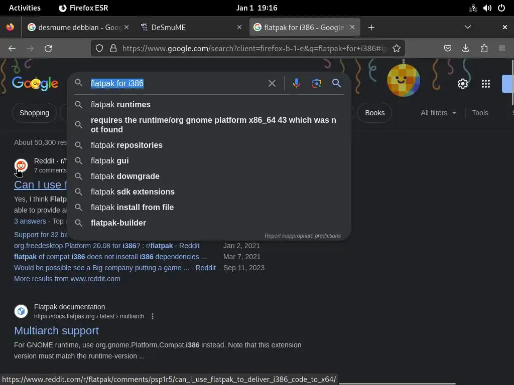Open the tracking protection shield icon
Viewport: 514px width, 385px height.
tap(99, 49)
